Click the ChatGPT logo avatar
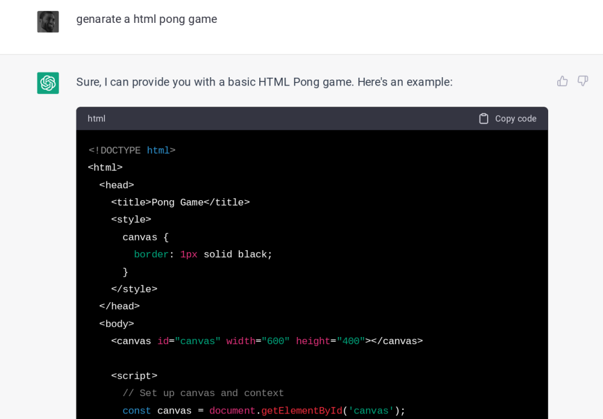 click(48, 83)
